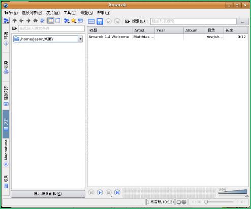This screenshot has height=209, width=251.
Task: Click the 1 track (0:12) status text
Action: pyautogui.click(x=160, y=202)
